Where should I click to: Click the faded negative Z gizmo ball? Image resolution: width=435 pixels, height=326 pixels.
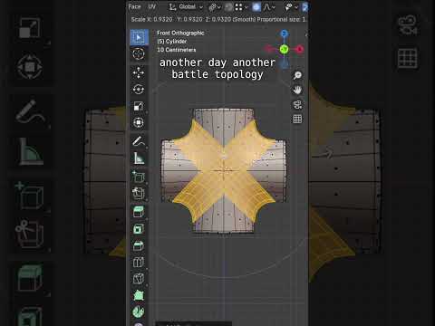point(284,63)
